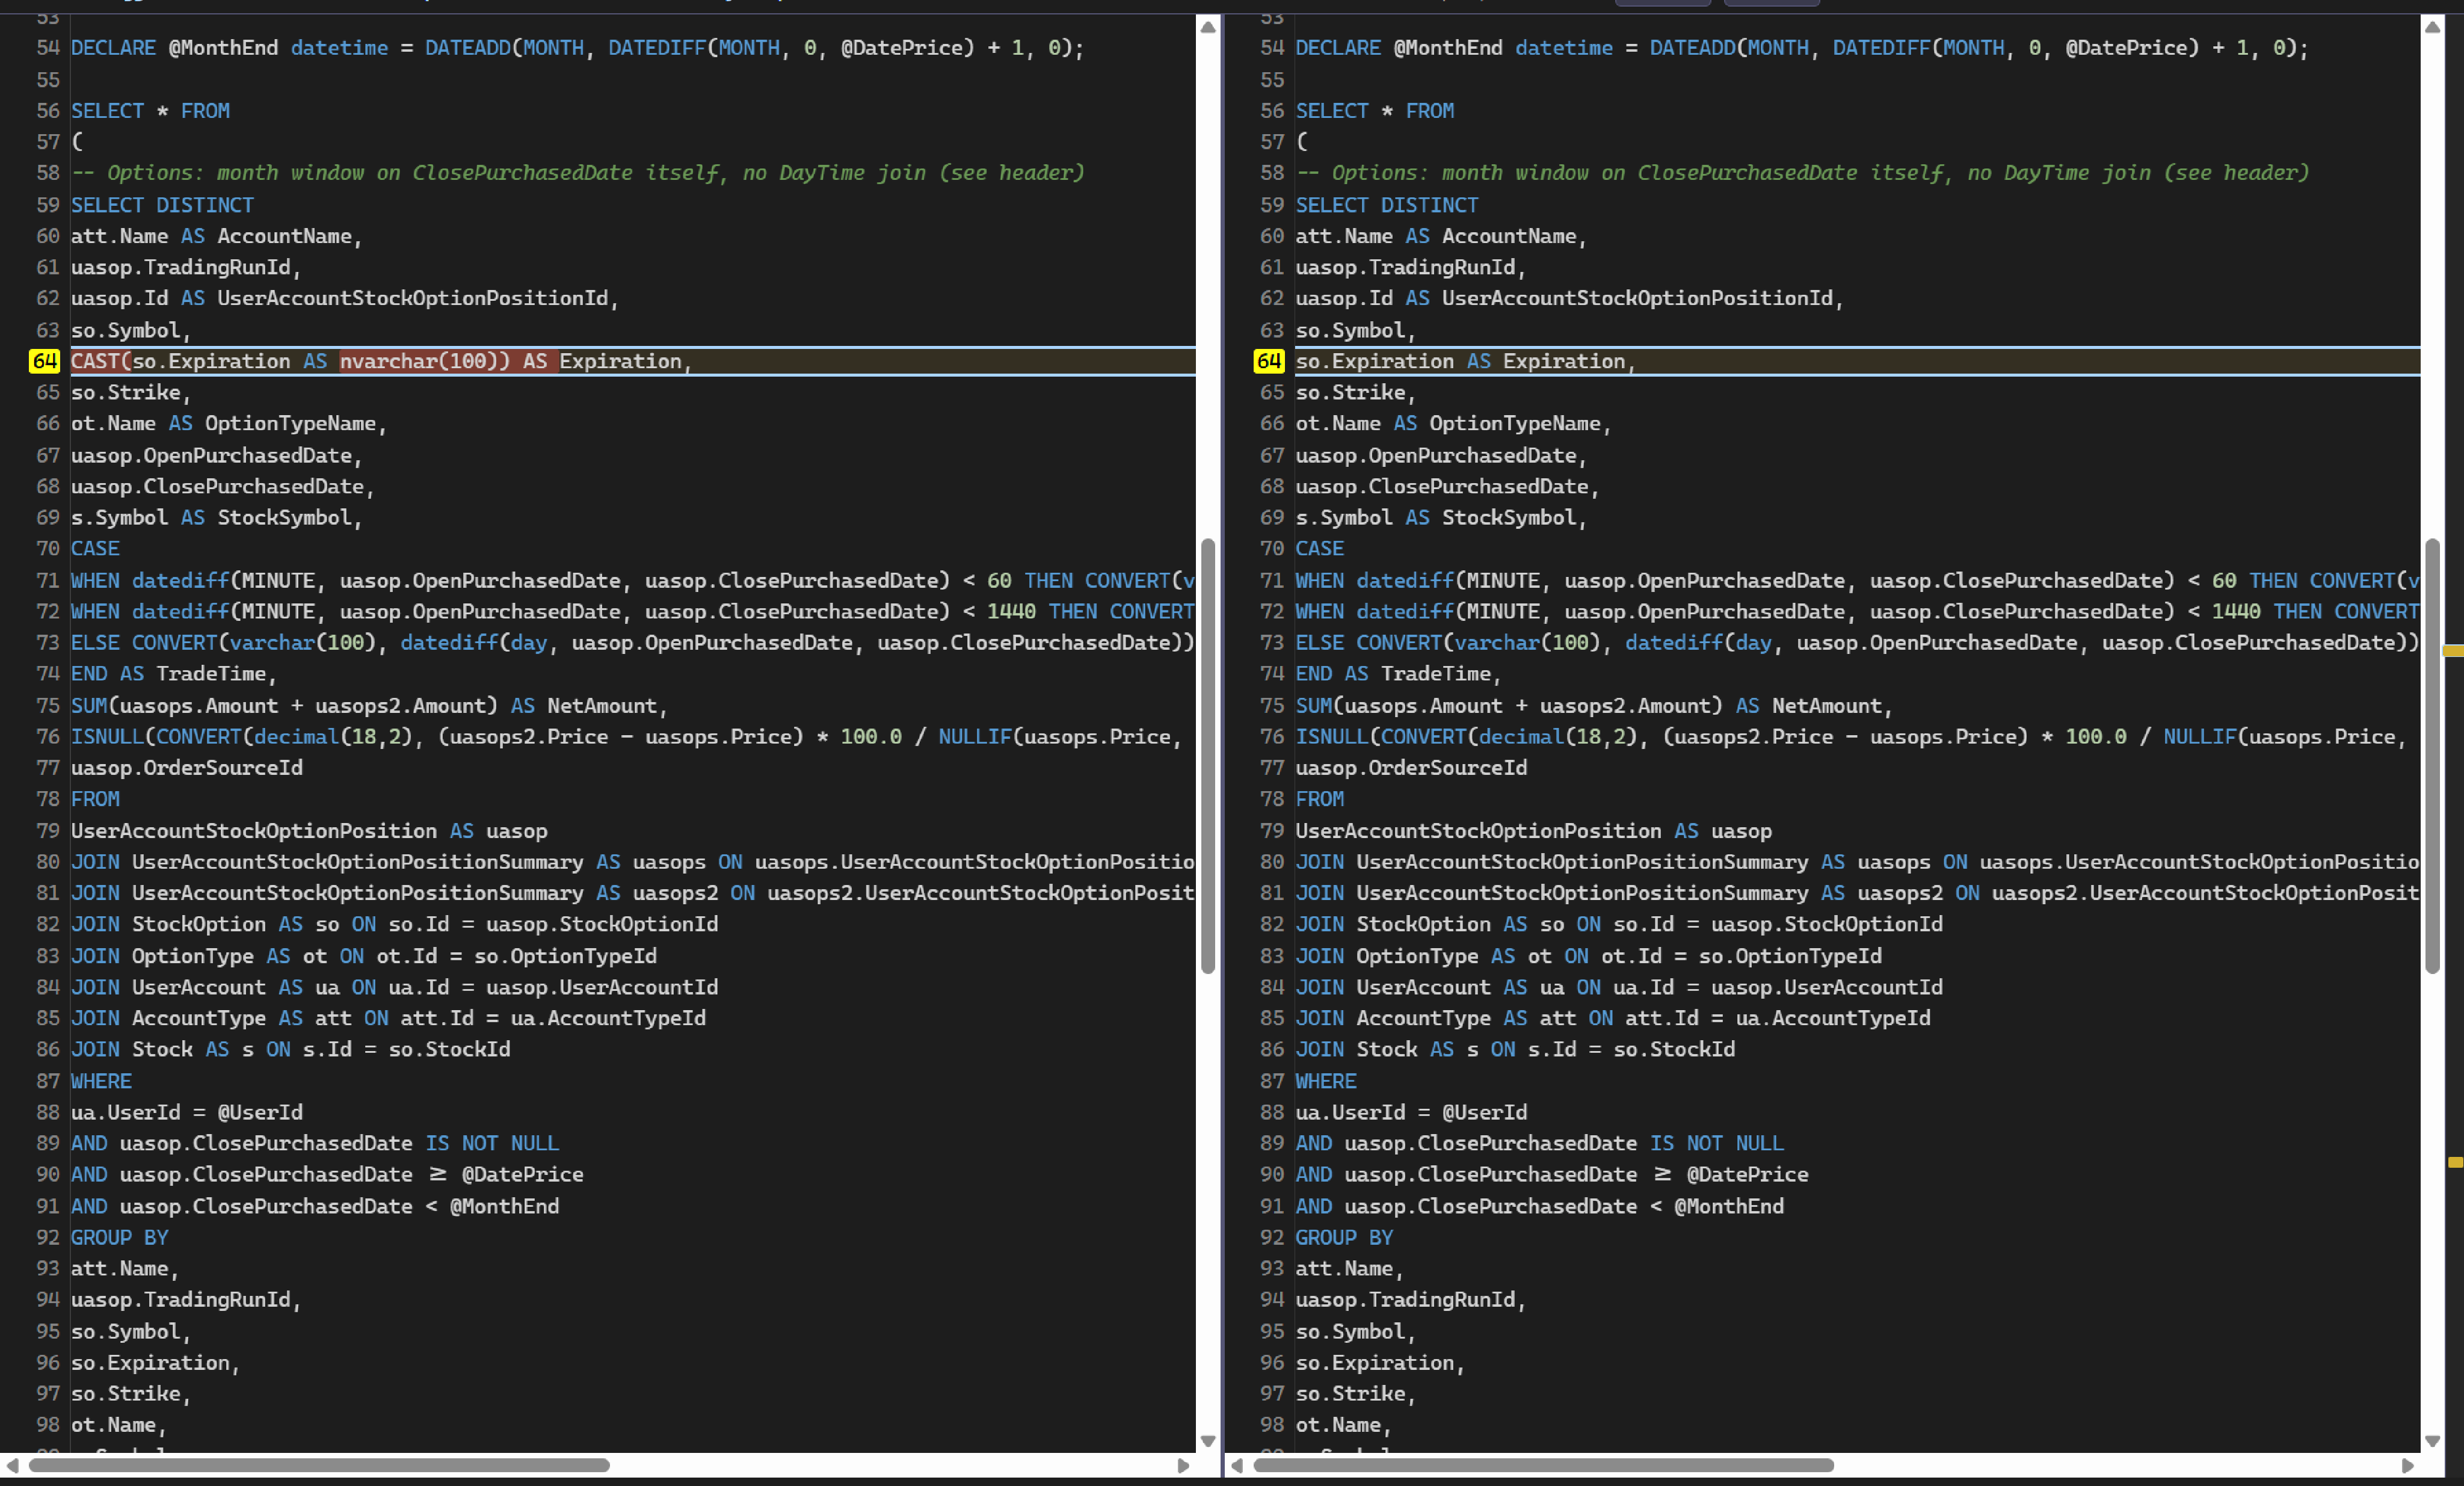This screenshot has height=1486, width=2464.
Task: Click the left pane's horizontal scroll left arrow
Action: pyautogui.click(x=12, y=1465)
